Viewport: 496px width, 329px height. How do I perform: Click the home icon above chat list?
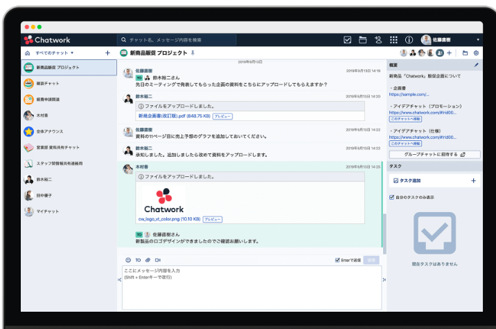[x=28, y=53]
